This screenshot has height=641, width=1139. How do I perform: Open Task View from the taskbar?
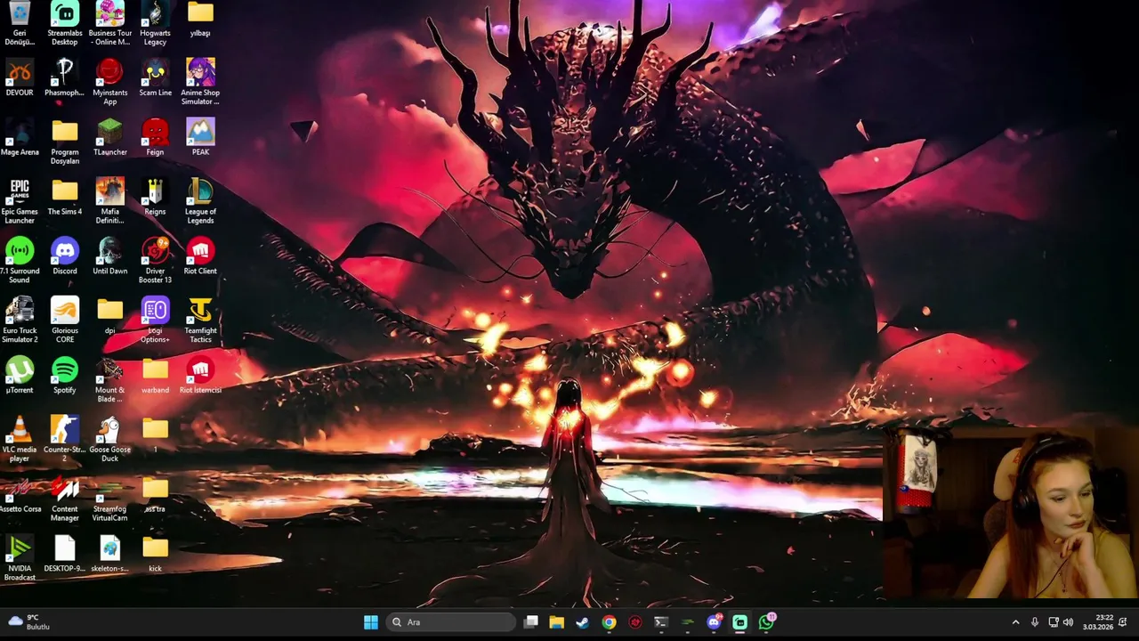[530, 622]
